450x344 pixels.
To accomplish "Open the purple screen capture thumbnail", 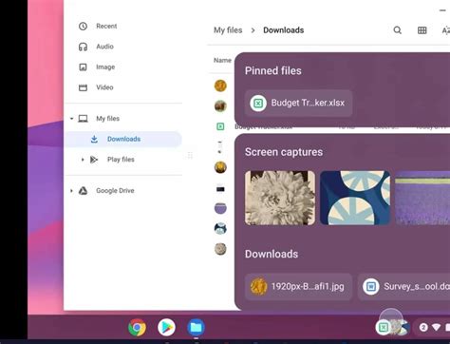I will coord(422,198).
